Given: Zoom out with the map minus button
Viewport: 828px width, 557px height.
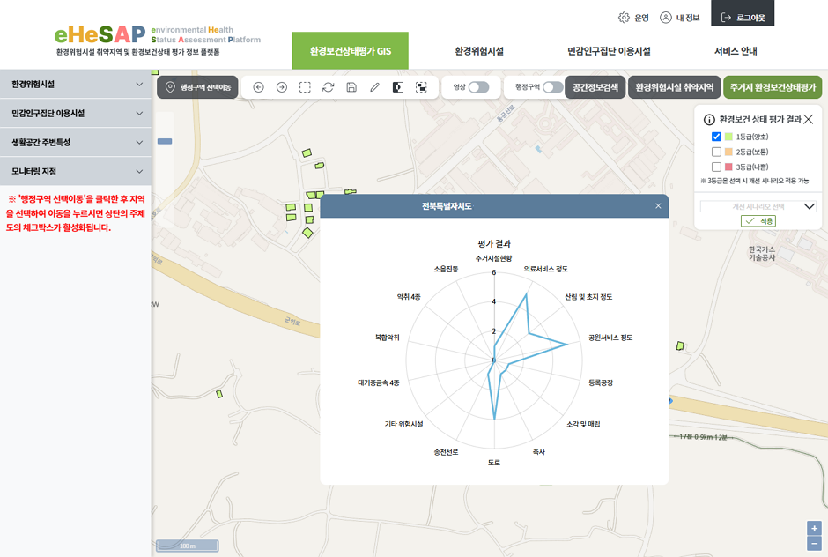Looking at the screenshot, I should pyautogui.click(x=814, y=543).
